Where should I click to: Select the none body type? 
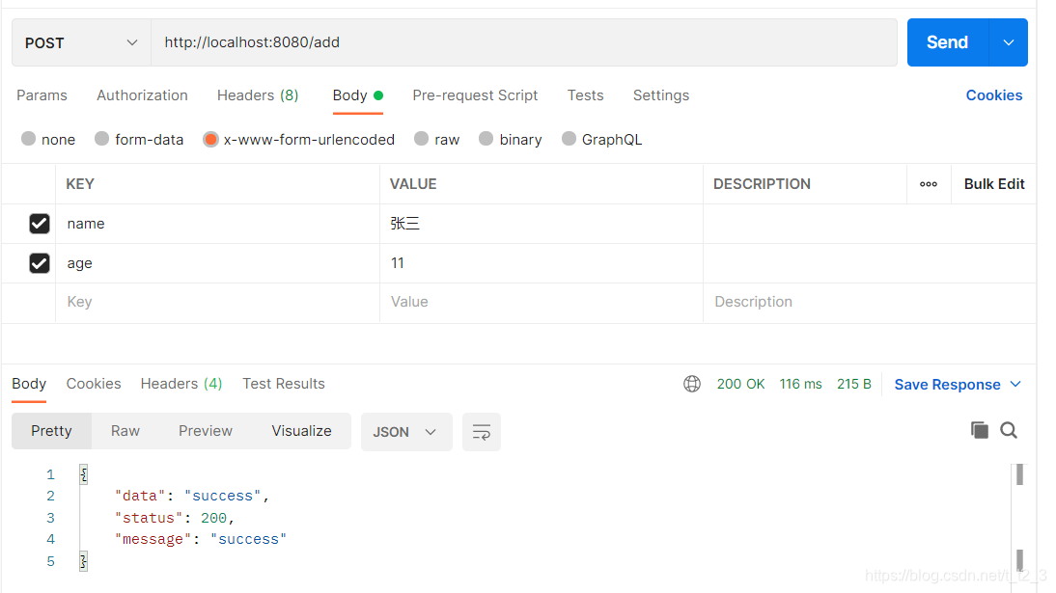(x=28, y=139)
